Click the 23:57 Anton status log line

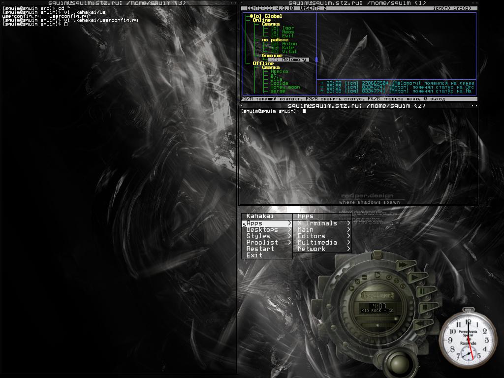[397, 87]
